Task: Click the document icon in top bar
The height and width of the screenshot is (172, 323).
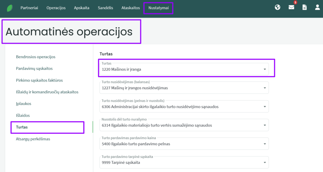Action: pyautogui.click(x=304, y=8)
